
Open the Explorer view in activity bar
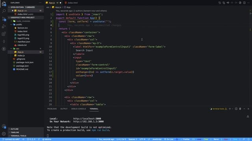coord(4,4)
